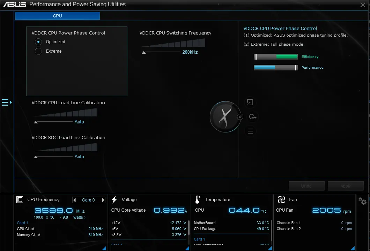Click the Memory Clock 810 MHz row
The height and width of the screenshot is (251, 370).
[x=60, y=235]
